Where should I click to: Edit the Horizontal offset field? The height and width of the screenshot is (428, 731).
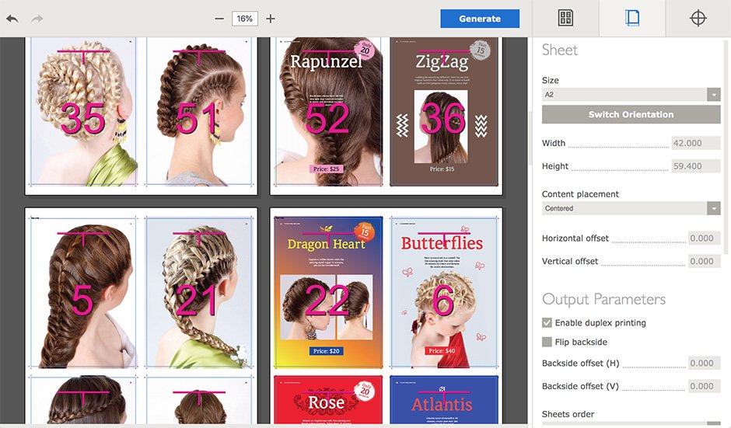click(704, 238)
